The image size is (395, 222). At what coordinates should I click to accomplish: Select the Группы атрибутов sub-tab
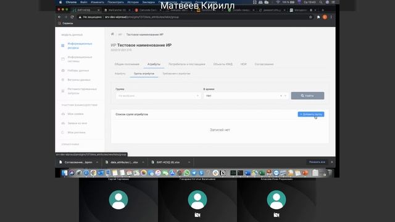pos(144,74)
